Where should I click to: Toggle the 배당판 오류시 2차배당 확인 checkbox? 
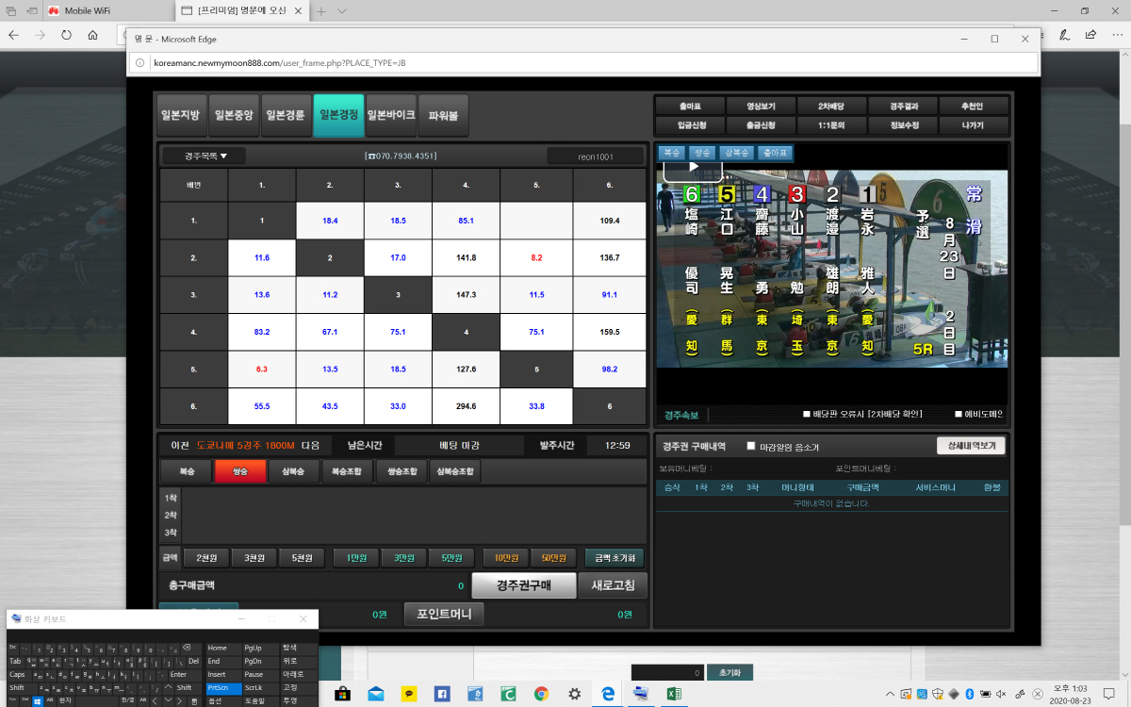coord(807,414)
